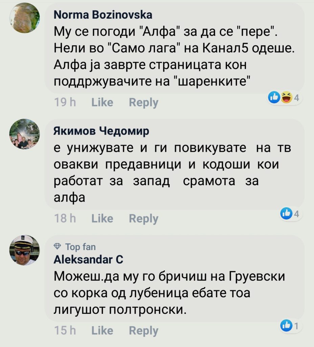This screenshot has height=347, width=314.
Task: Click the 19 h timestamp on Norma's comment
Action: (65, 102)
